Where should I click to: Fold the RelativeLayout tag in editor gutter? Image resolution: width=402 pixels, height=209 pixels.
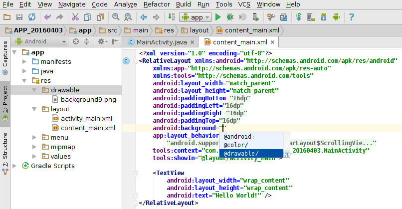(x=136, y=61)
